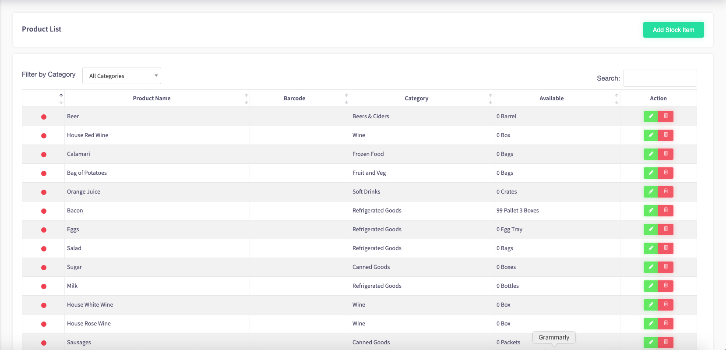
Task: Click the '0 Egg Tray' availability value
Action: tap(509, 229)
